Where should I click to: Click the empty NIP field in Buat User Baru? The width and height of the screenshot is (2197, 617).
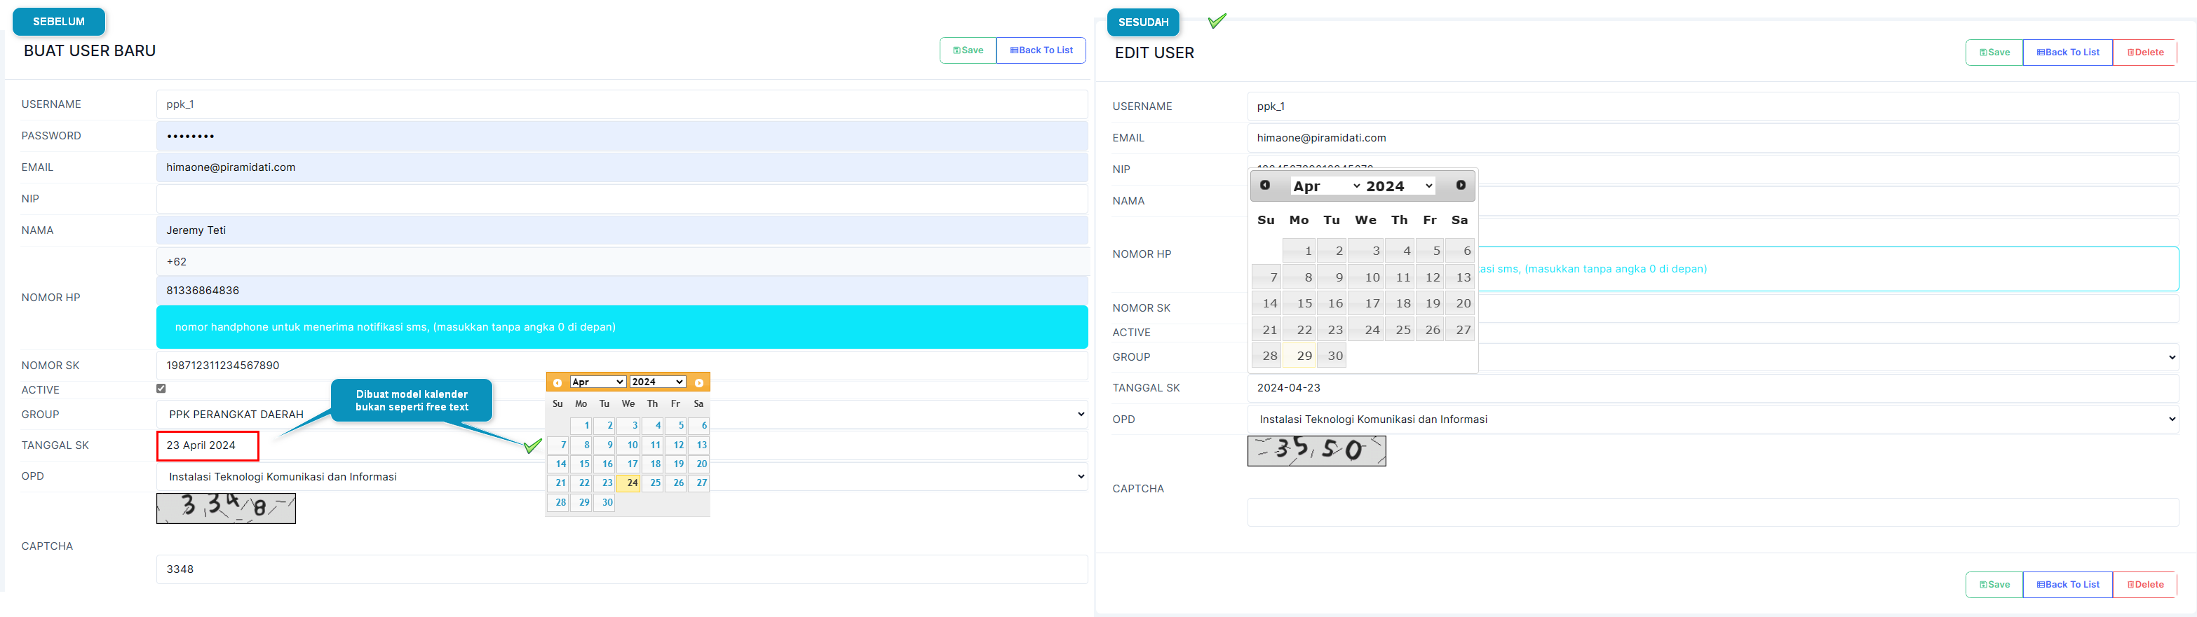point(621,199)
